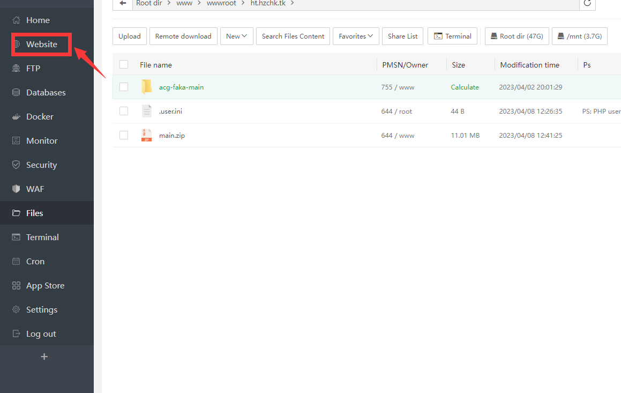Open the WAF shield in sidebar
This screenshot has width=621, height=393.
[35, 189]
